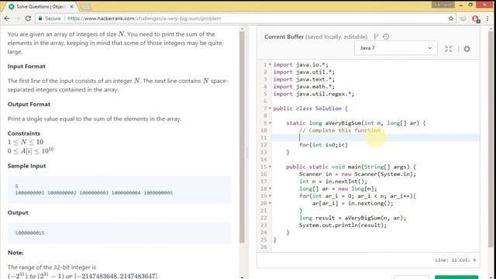Image resolution: width=496 pixels, height=279 pixels.
Task: Open editor settings gear
Action: pyautogui.click(x=467, y=49)
